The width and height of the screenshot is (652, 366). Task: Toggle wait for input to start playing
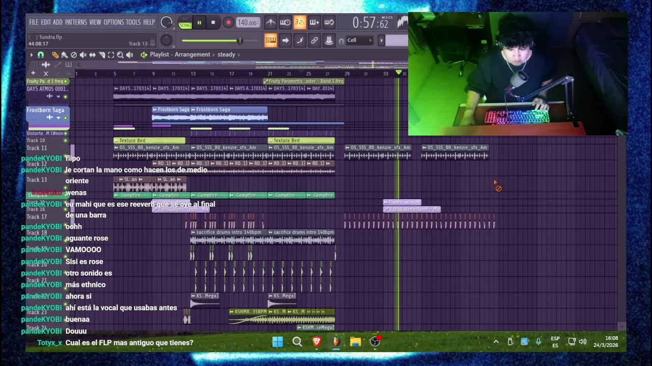285,22
